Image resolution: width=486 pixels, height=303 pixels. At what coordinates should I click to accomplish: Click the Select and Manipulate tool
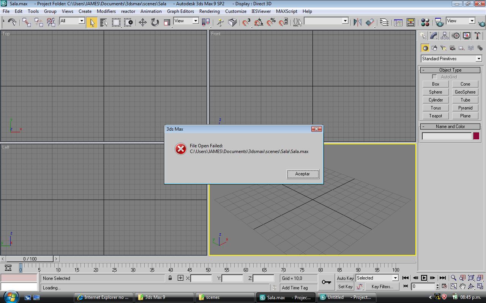coord(220,22)
